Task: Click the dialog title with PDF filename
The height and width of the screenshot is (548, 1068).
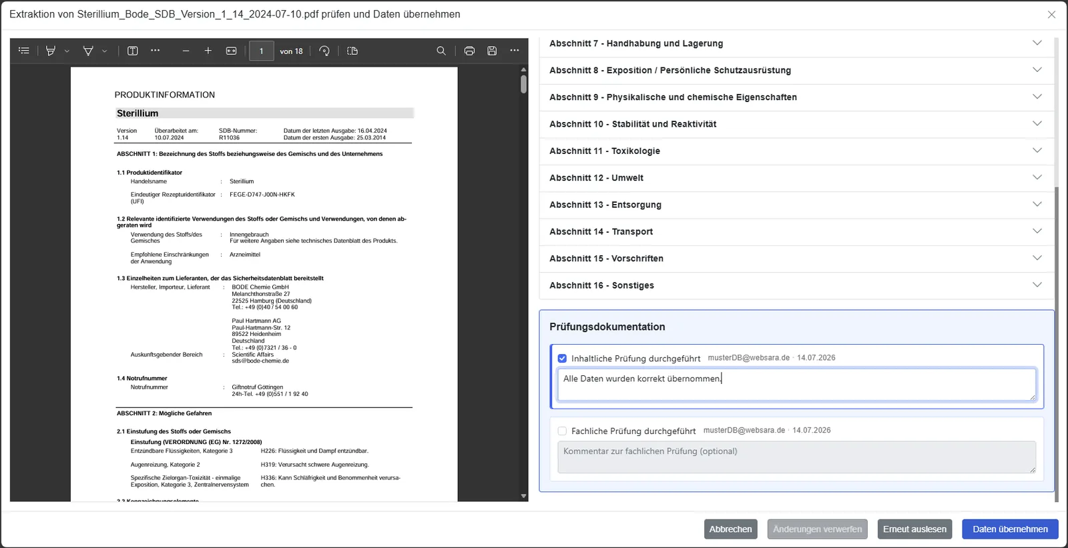Action: coord(235,15)
